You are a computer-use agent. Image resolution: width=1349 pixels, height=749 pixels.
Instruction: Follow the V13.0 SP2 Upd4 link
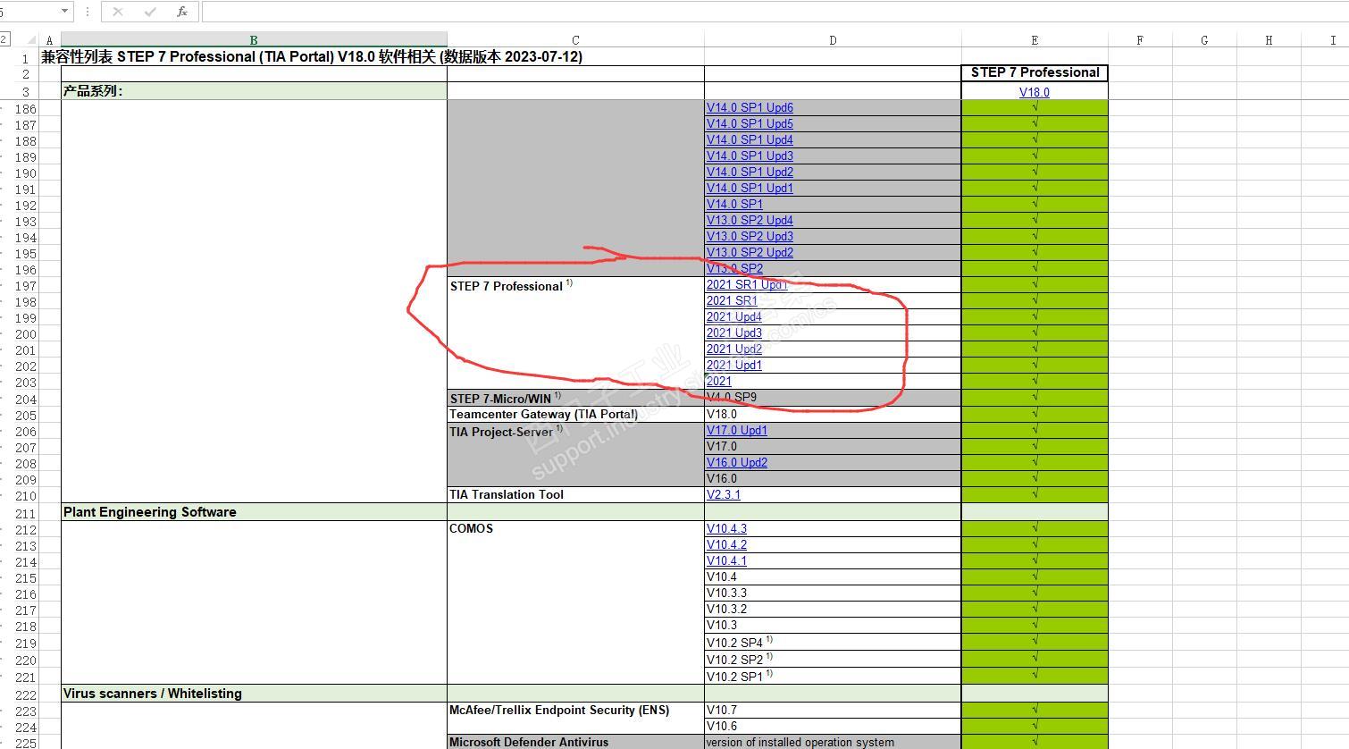(x=750, y=220)
